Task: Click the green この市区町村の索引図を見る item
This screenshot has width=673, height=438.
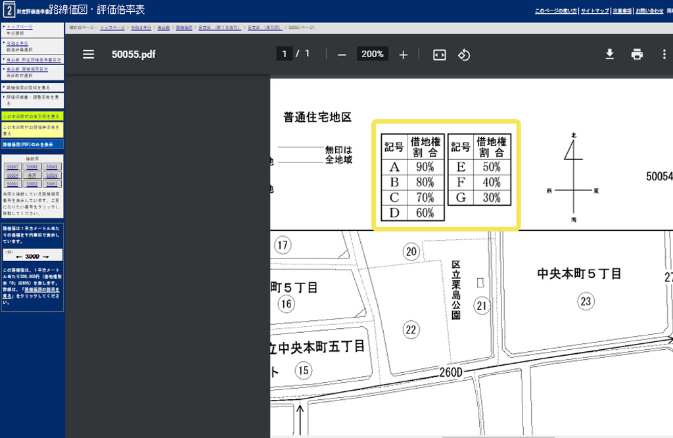Action: point(32,116)
